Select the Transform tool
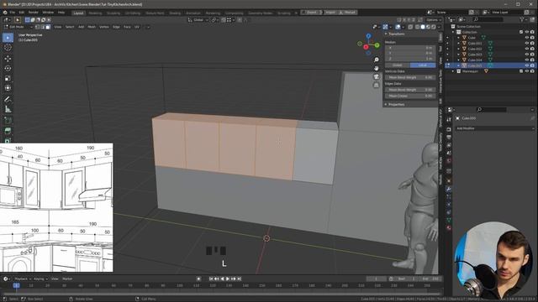 8,88
